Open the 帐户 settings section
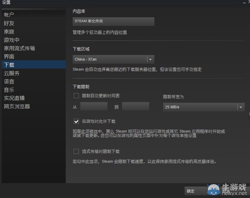The height and width of the screenshot is (198, 250). point(34,15)
